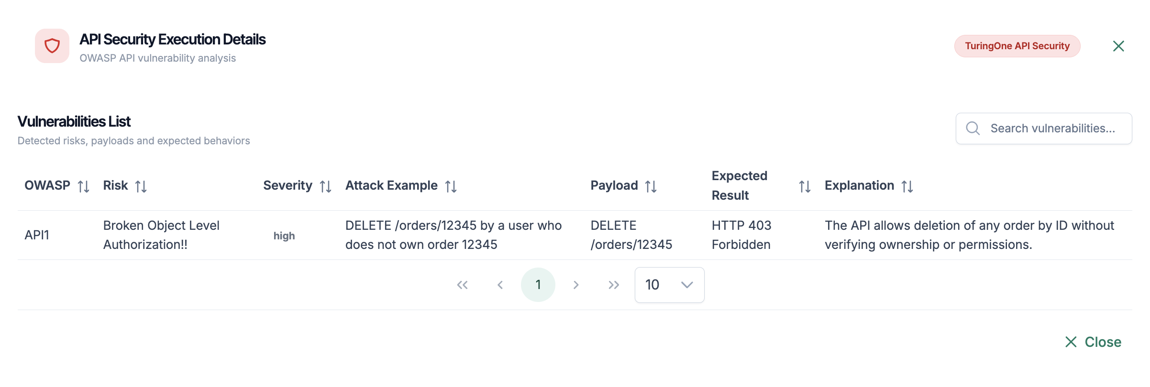Select page 1 in pagination

[x=538, y=285]
